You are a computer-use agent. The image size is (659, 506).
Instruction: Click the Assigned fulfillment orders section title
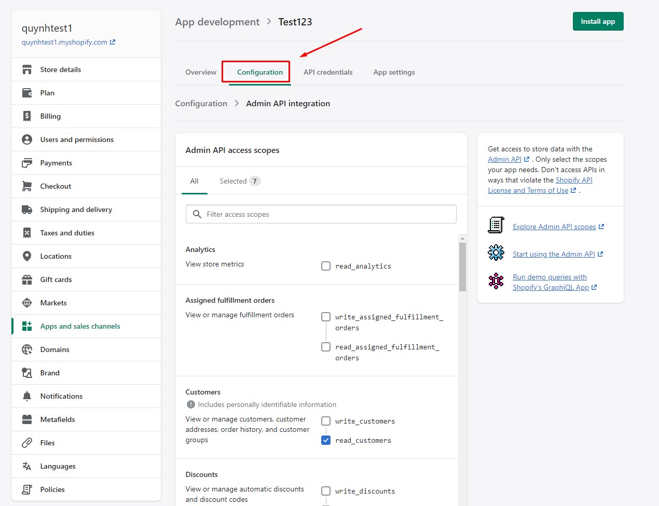tap(230, 300)
